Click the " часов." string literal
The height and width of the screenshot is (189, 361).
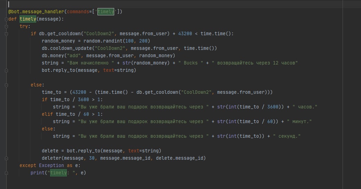pos(305,107)
